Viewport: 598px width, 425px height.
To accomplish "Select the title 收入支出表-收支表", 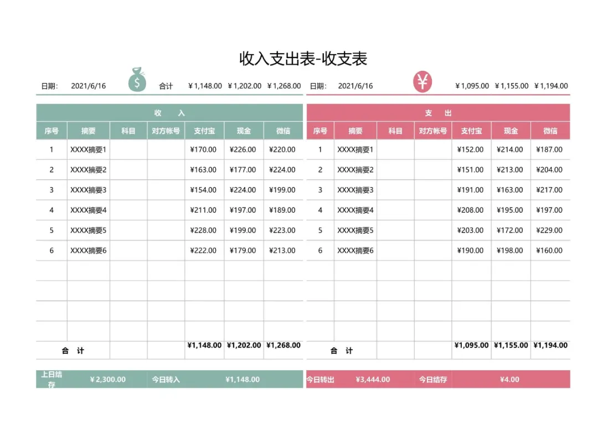I will pyautogui.click(x=303, y=59).
